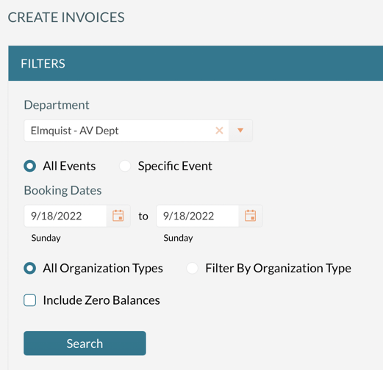
Task: Click the Include Zero Balances label text
Action: click(101, 300)
